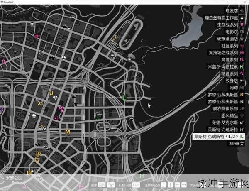Click the skull icon on the map
Viewport: 249px width, 191px height.
pos(32,24)
